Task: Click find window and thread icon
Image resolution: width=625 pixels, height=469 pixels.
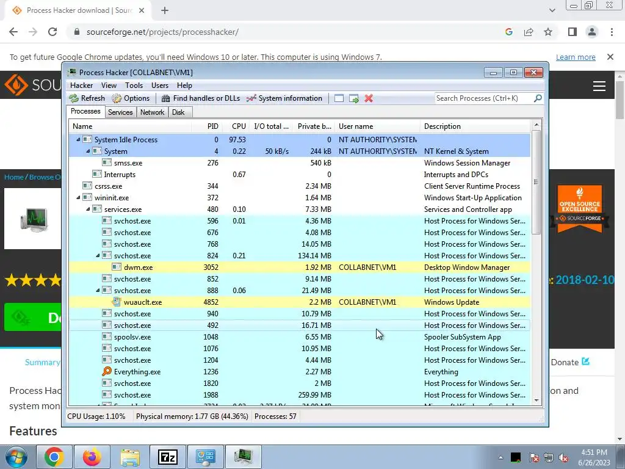Action: tap(354, 98)
